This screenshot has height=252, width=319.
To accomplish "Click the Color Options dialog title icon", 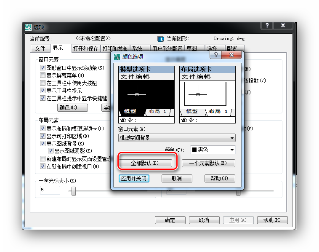I will (x=117, y=56).
